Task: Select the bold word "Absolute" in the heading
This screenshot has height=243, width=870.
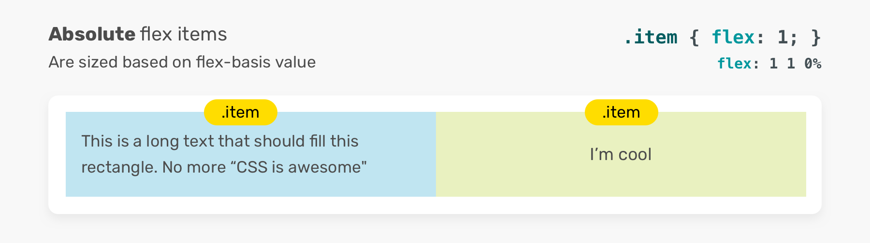Action: tap(92, 34)
